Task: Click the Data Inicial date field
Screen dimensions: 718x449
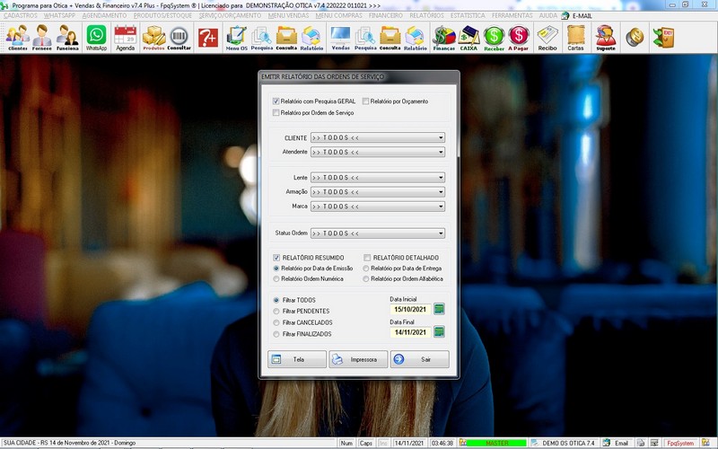Action: (410, 309)
